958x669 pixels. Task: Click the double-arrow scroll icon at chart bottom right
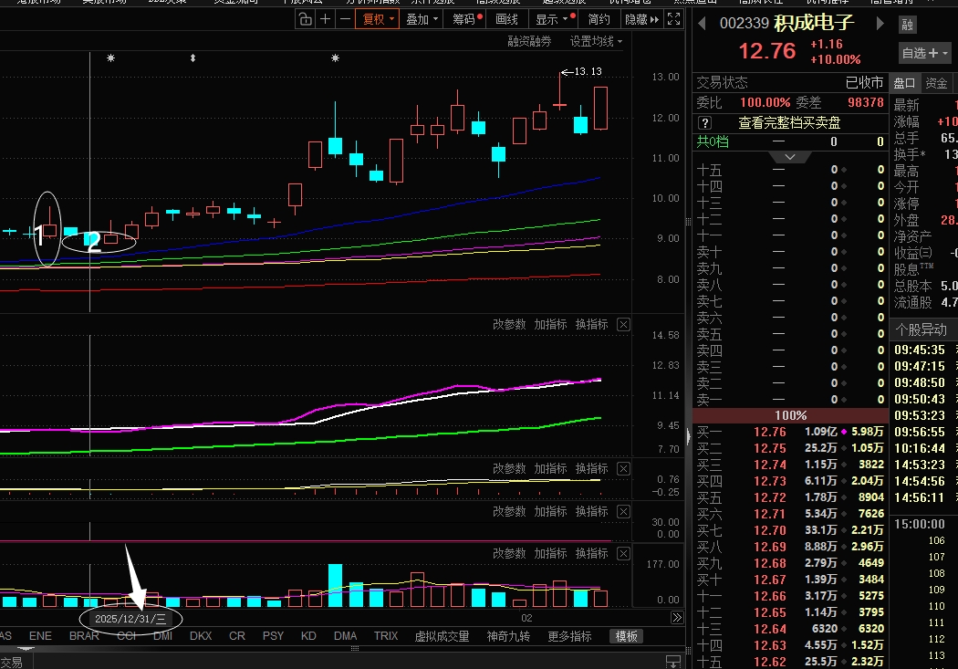(x=677, y=618)
